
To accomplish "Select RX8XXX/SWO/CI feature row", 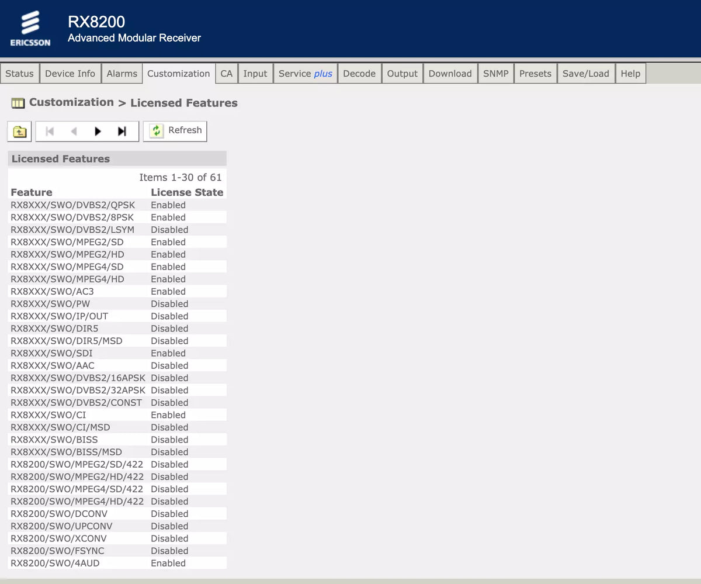I will [x=117, y=415].
